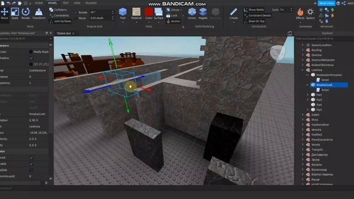Select the Trampolin model in Explorer
The height and width of the screenshot is (199, 354).
click(317, 150)
